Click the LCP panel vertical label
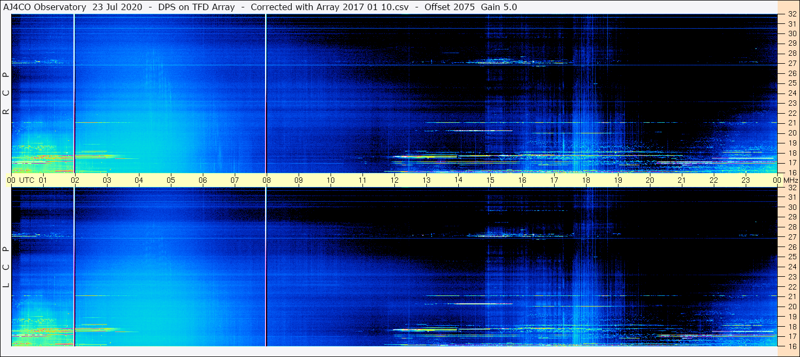Screen dimensions: 800x357 6,267
